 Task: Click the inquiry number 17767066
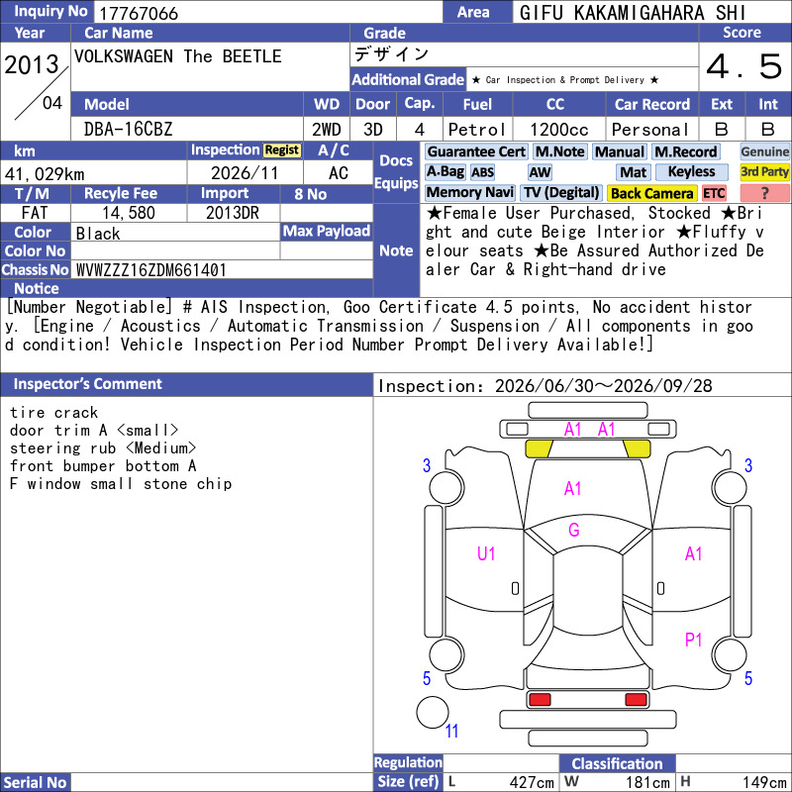coord(139,13)
